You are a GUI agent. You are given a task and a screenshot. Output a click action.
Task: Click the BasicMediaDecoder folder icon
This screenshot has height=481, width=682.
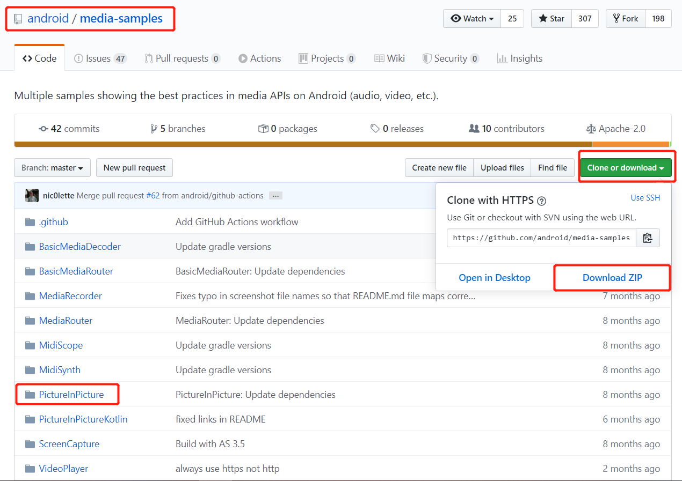[30, 247]
